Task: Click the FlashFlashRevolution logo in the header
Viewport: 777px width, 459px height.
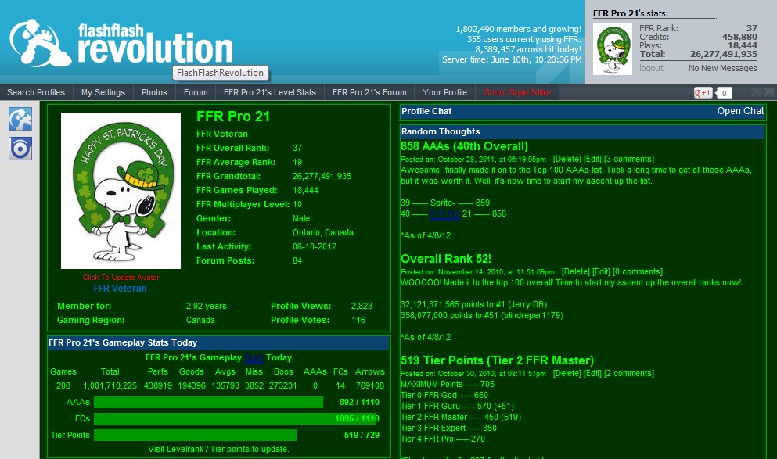Action: [121, 43]
